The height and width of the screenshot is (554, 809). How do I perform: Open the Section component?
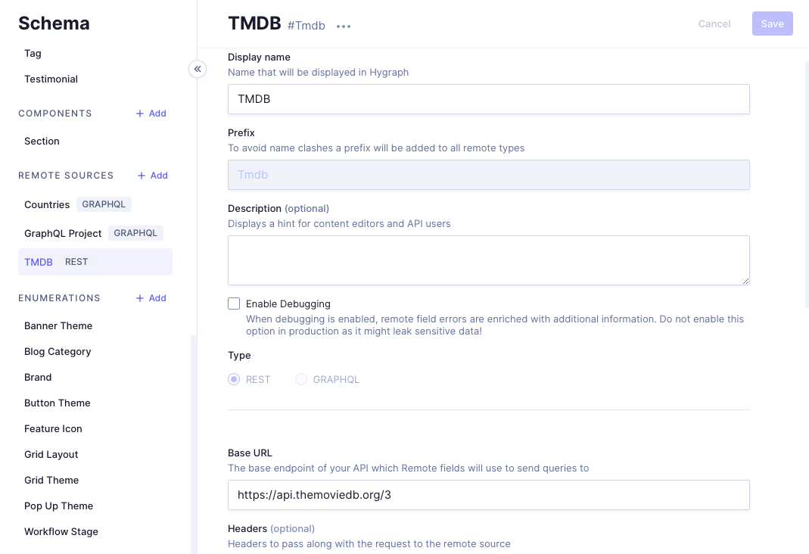tap(42, 142)
